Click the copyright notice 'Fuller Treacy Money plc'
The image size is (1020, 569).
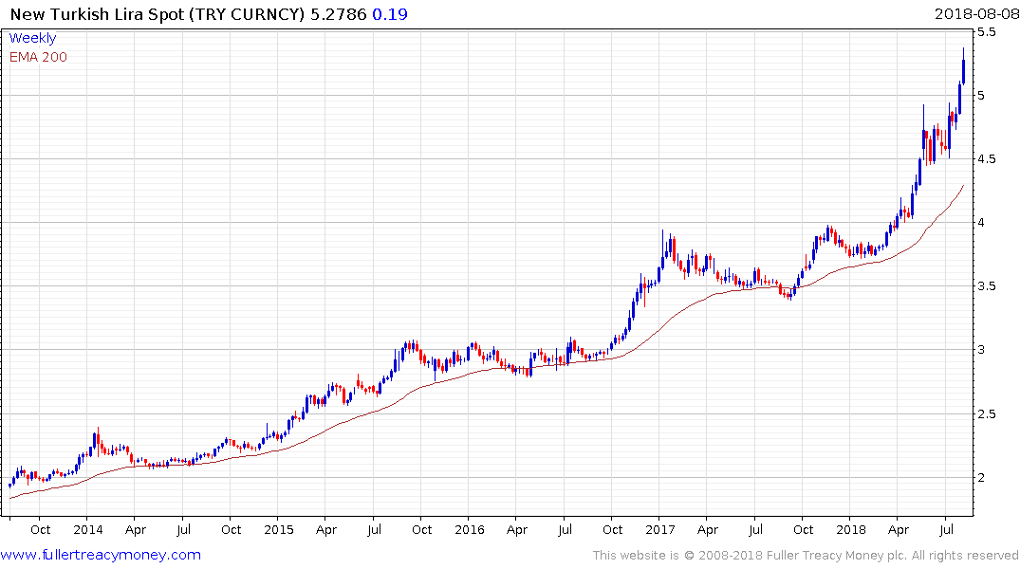coord(836,556)
